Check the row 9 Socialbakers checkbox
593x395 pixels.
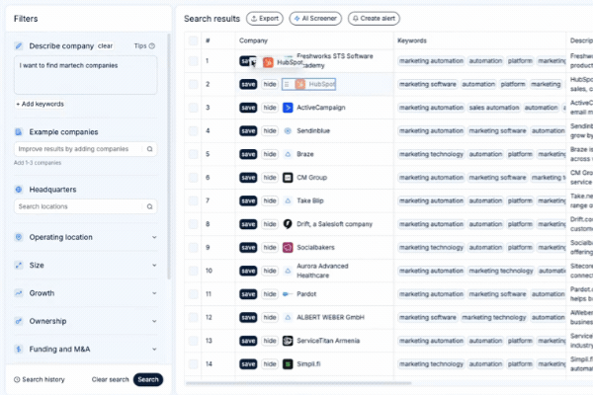(194, 248)
